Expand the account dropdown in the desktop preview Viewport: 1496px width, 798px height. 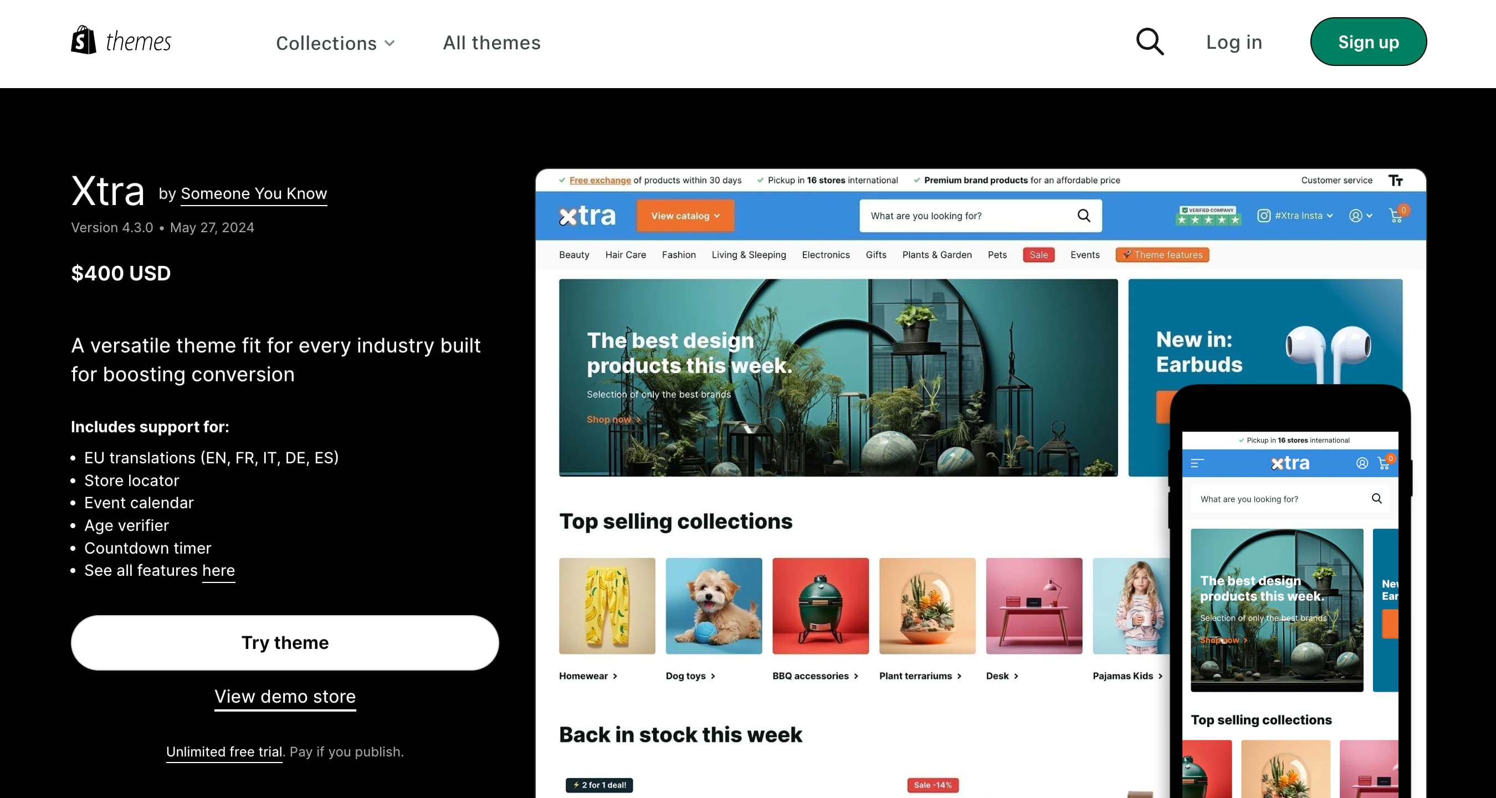coord(1360,216)
